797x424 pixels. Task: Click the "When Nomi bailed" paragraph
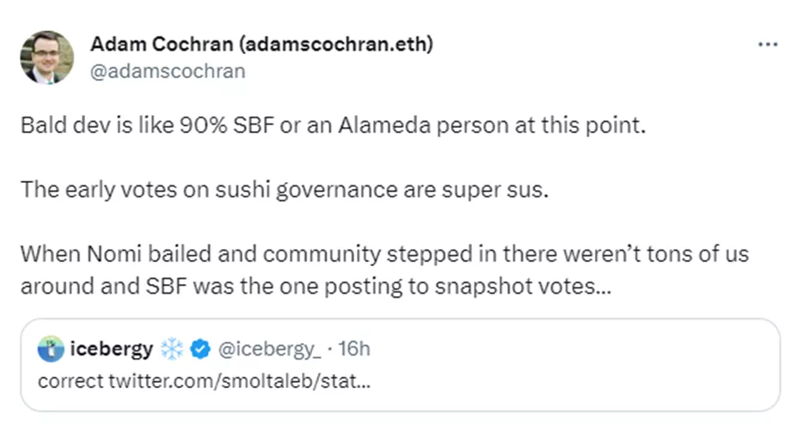coord(383,270)
